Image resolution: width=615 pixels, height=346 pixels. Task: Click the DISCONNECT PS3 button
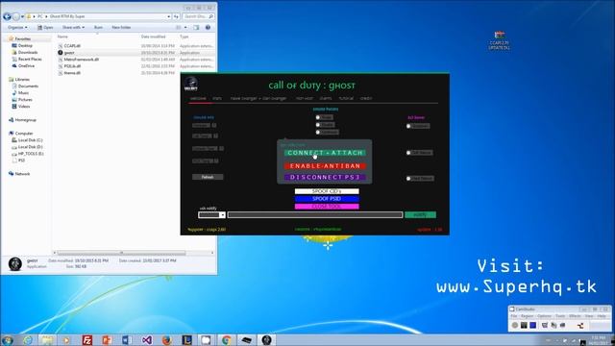(325, 177)
